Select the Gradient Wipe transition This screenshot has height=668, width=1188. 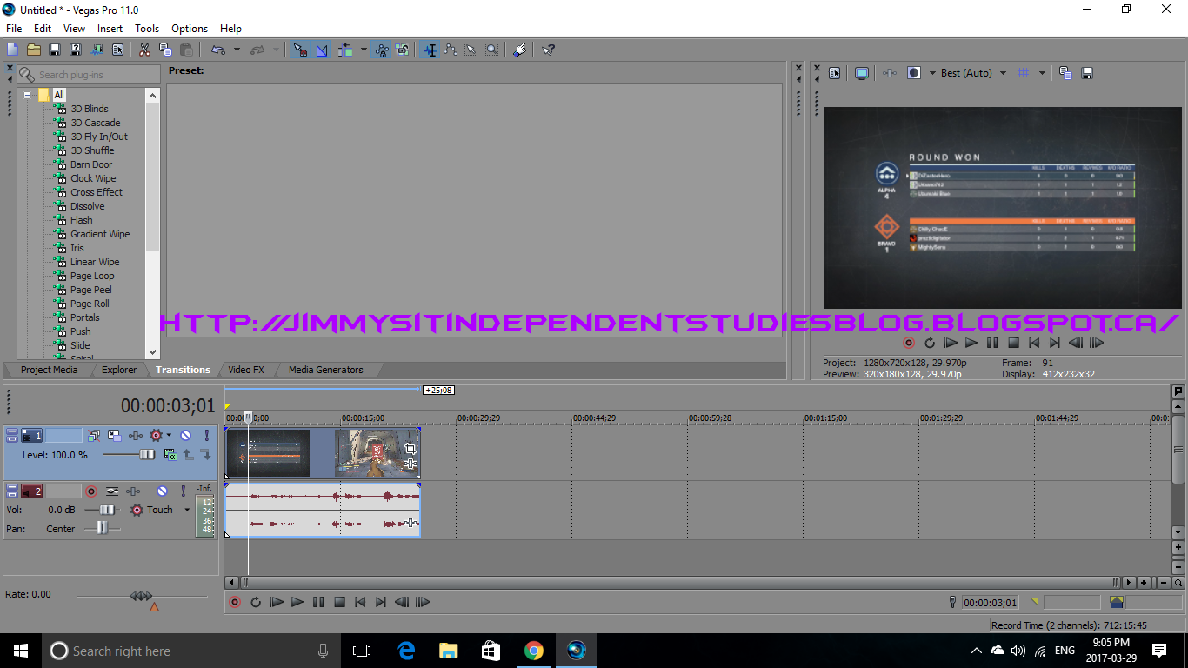click(x=100, y=234)
